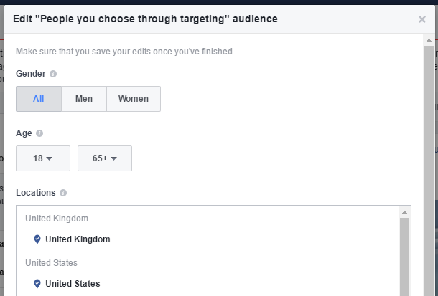Image resolution: width=438 pixels, height=296 pixels.
Task: Click the locations list scrollbar thumb
Action: [x=404, y=257]
